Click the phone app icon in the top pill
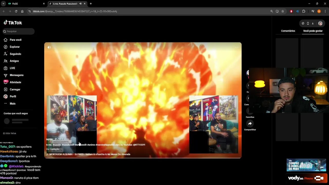 (308, 23)
